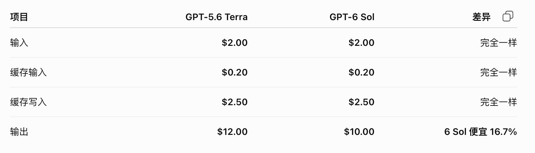This screenshot has height=153, width=535.
Task: Click GPT-6 Sol cached input price $0.20
Action: pyautogui.click(x=361, y=73)
